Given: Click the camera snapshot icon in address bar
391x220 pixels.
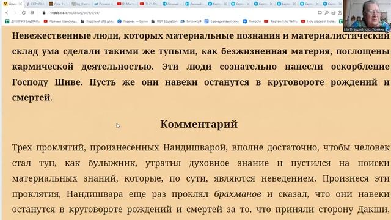Looking at the screenshot, I should (340, 13).
